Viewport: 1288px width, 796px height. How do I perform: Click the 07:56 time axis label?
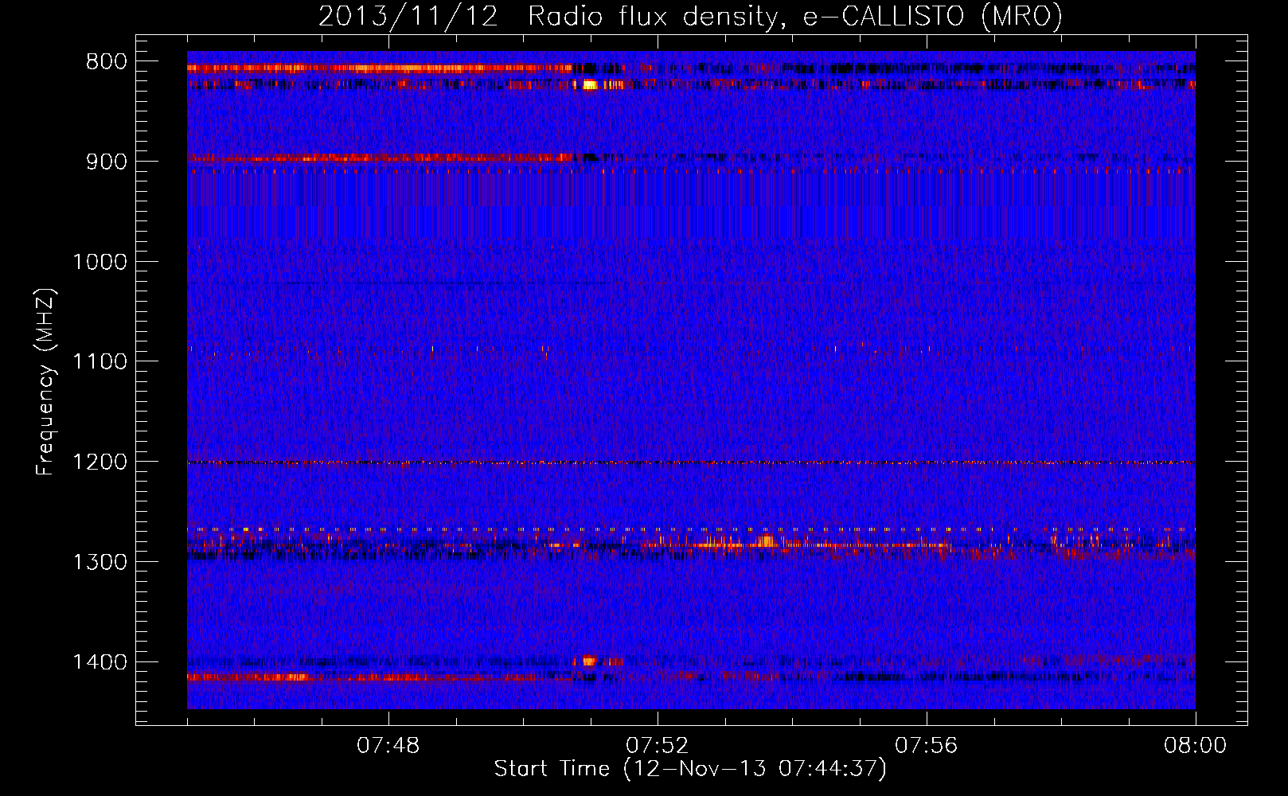pos(927,746)
